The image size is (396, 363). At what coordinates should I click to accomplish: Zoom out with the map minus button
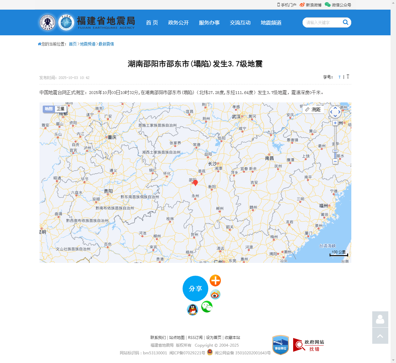point(335,161)
